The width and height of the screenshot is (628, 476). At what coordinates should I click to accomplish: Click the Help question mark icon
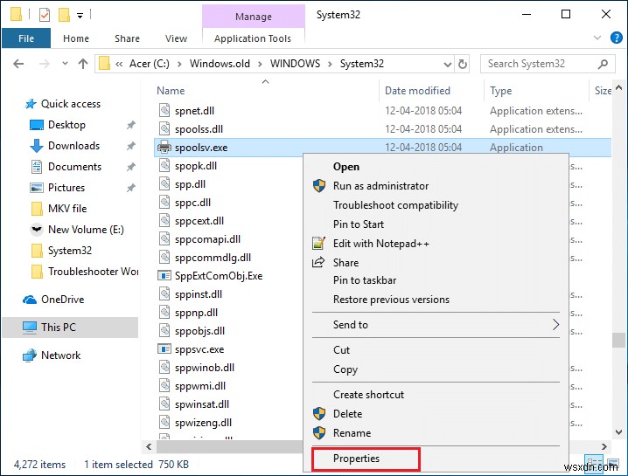(x=617, y=38)
